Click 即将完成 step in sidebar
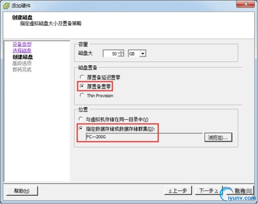The image size is (258, 204). (x=22, y=70)
